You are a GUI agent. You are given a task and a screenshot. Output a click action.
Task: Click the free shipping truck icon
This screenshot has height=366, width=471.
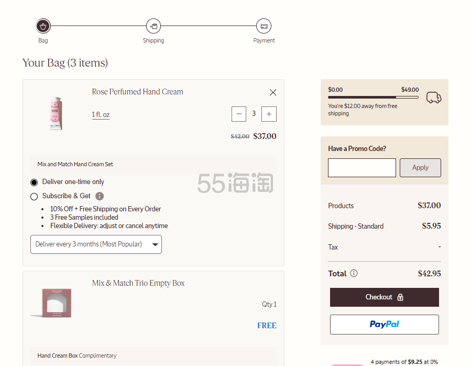point(434,98)
